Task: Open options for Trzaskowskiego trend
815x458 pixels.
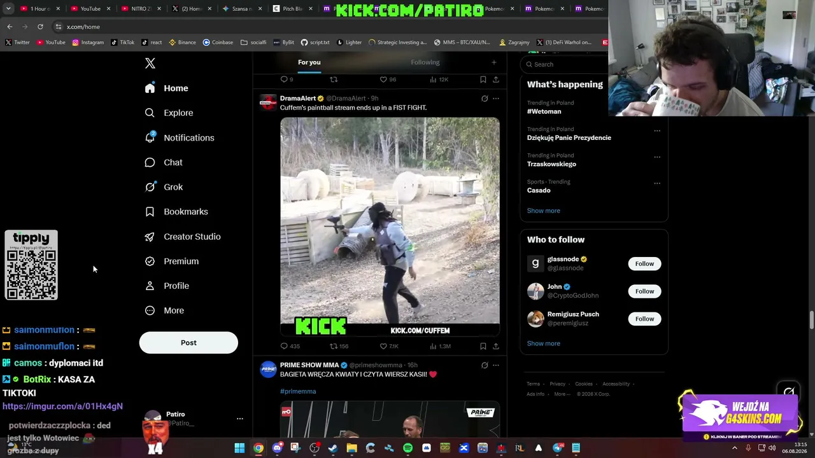Action: 657,157
